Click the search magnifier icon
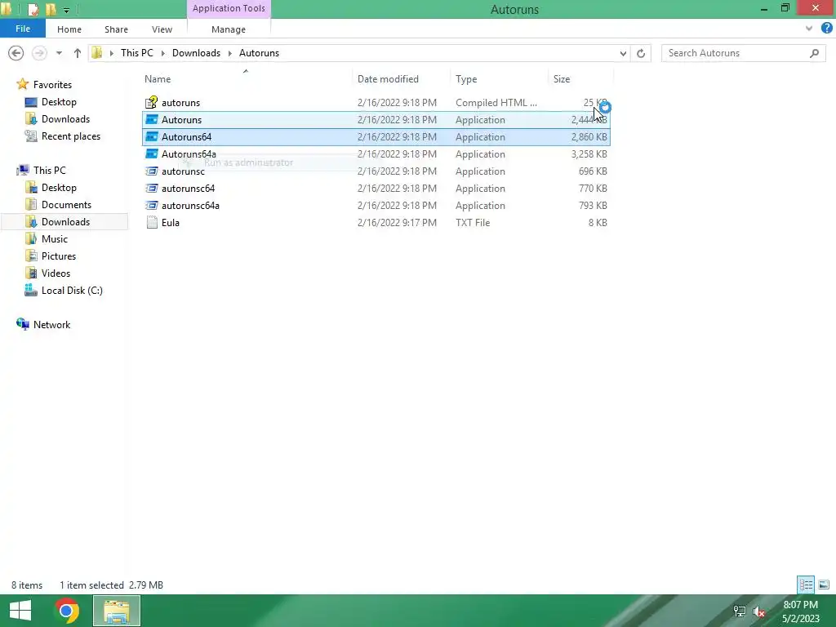The image size is (836, 627). [x=814, y=53]
